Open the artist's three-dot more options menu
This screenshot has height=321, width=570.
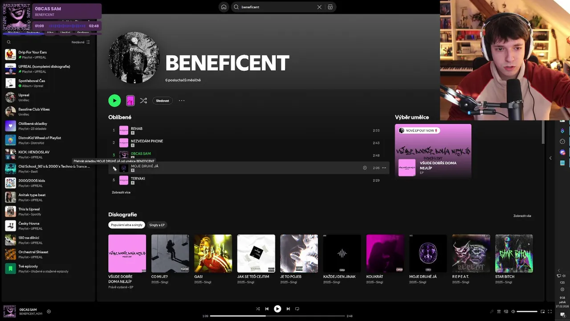coord(182,101)
